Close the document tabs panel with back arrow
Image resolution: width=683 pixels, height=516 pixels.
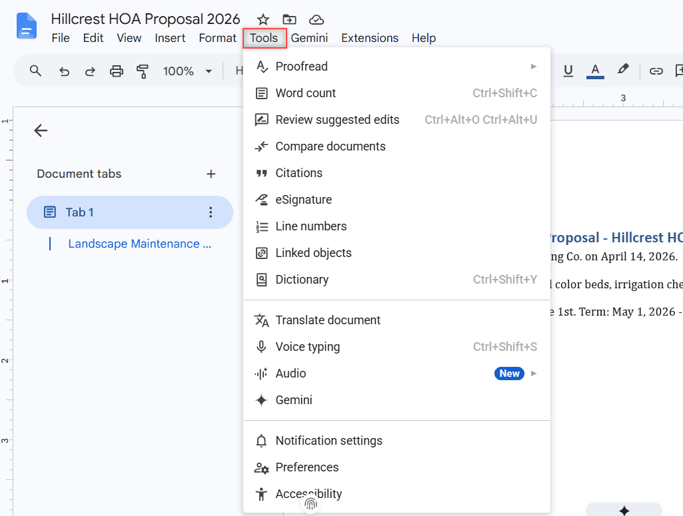(41, 130)
